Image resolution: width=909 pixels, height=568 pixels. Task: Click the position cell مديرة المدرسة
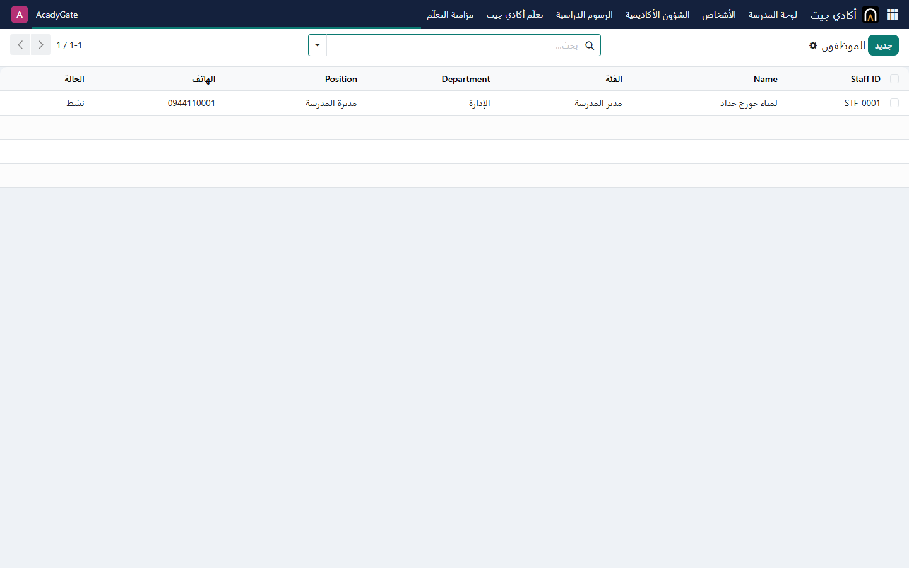tap(331, 103)
